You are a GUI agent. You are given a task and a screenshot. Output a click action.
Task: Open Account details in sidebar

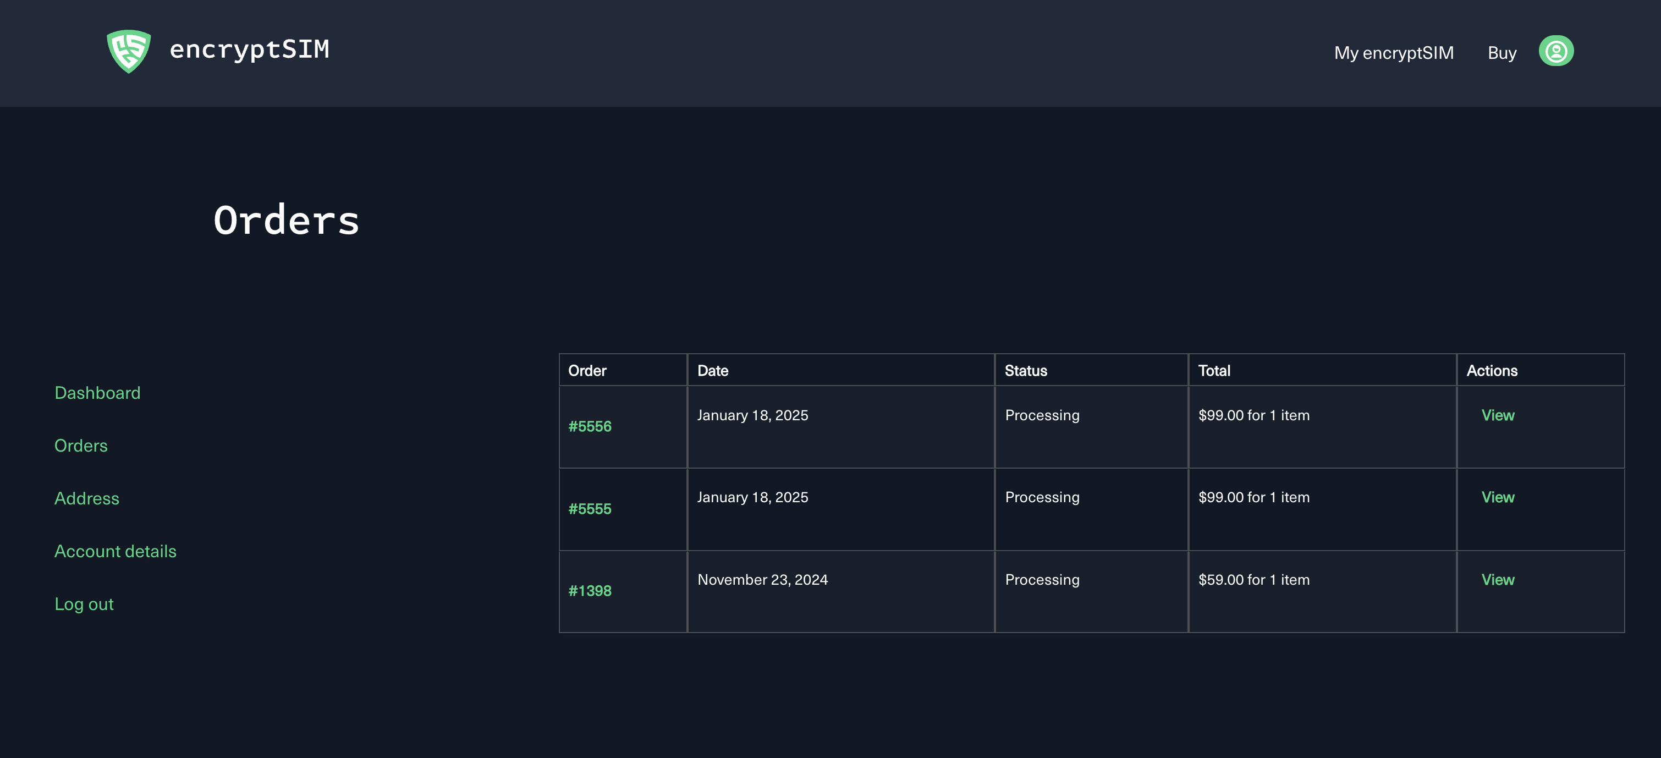(115, 552)
